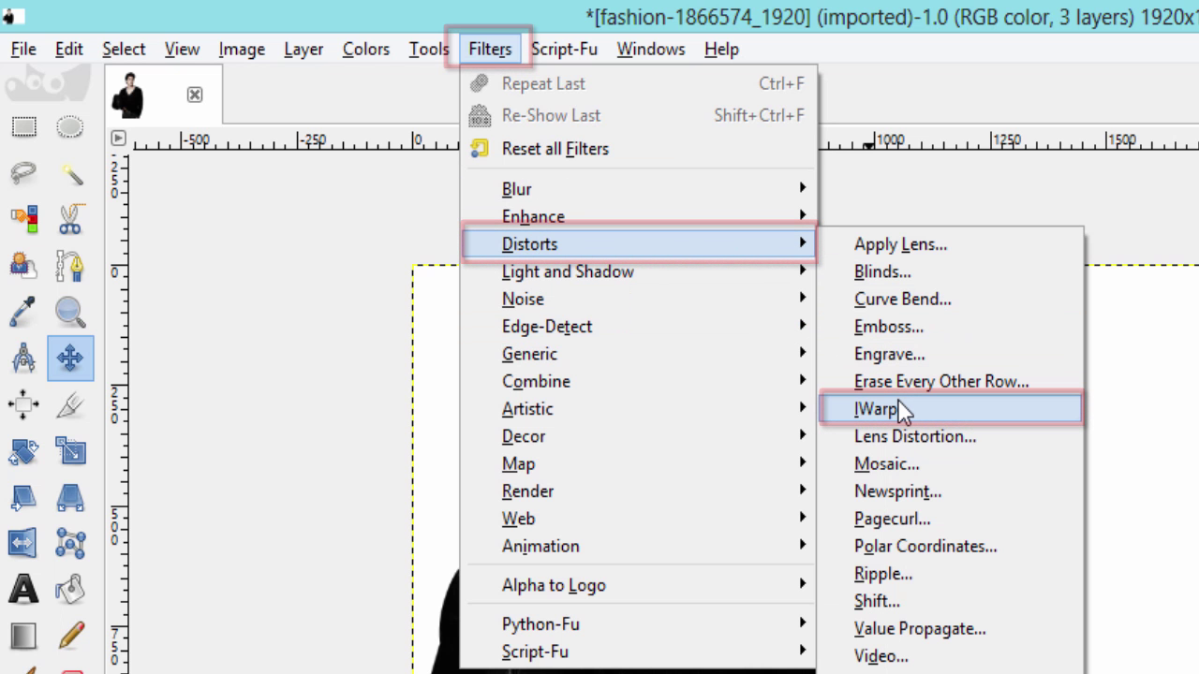Open the image menu triangle at ruler corner
Viewport: 1199px width, 674px height.
(x=118, y=139)
